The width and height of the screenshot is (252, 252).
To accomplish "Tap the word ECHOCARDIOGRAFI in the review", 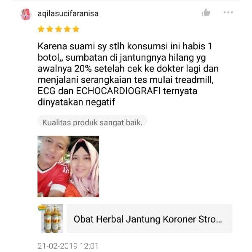I will click(118, 91).
